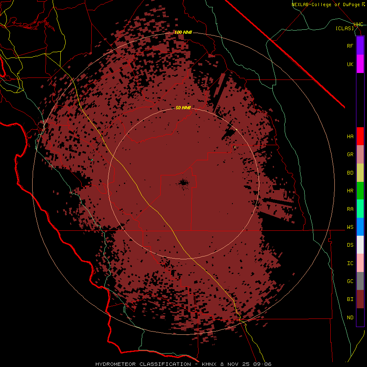Click the RA mint-green legend swatch
Screen dimensions: 367x367
pos(360,209)
